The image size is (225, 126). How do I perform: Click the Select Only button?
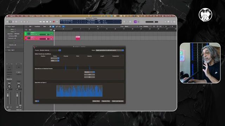[96, 101]
